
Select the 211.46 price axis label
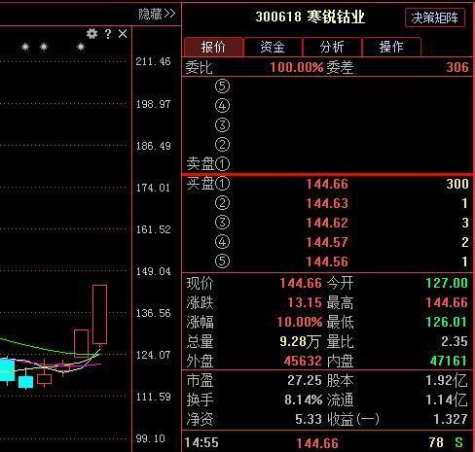click(x=153, y=61)
